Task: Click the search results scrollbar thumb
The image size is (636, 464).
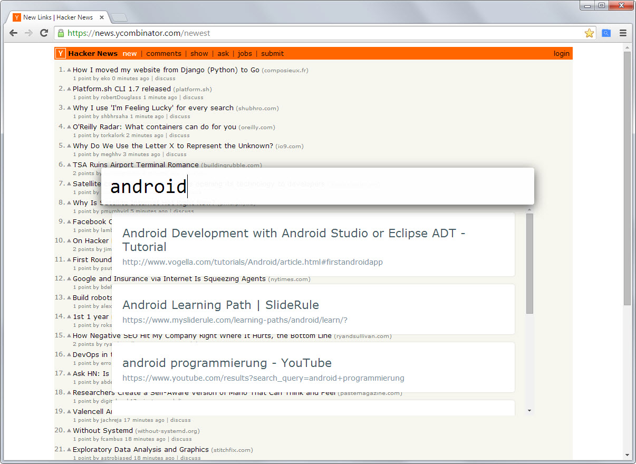Action: pyautogui.click(x=529, y=263)
